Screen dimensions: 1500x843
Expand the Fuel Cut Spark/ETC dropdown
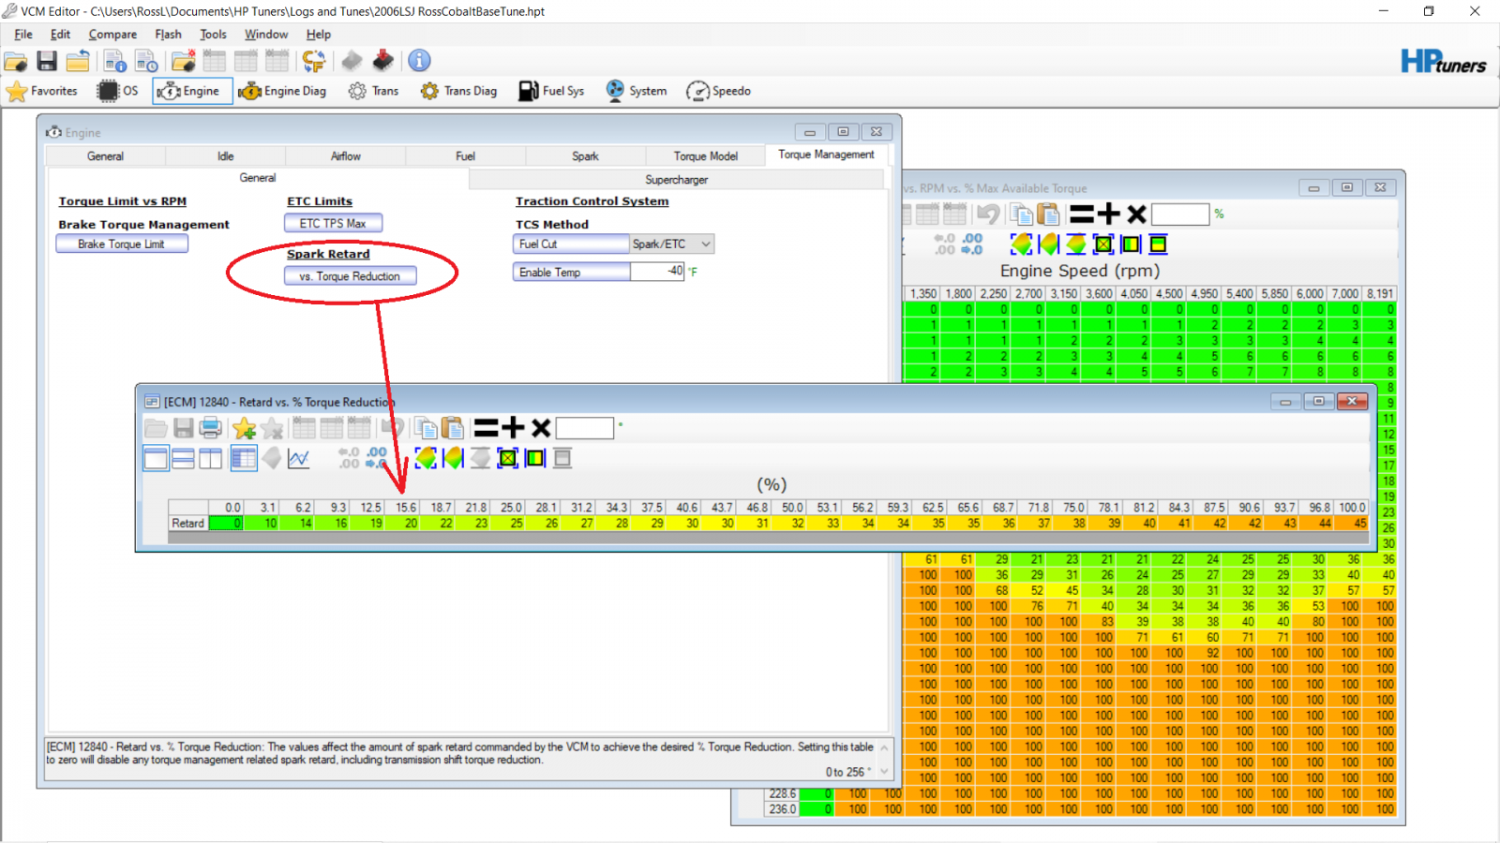(x=706, y=244)
